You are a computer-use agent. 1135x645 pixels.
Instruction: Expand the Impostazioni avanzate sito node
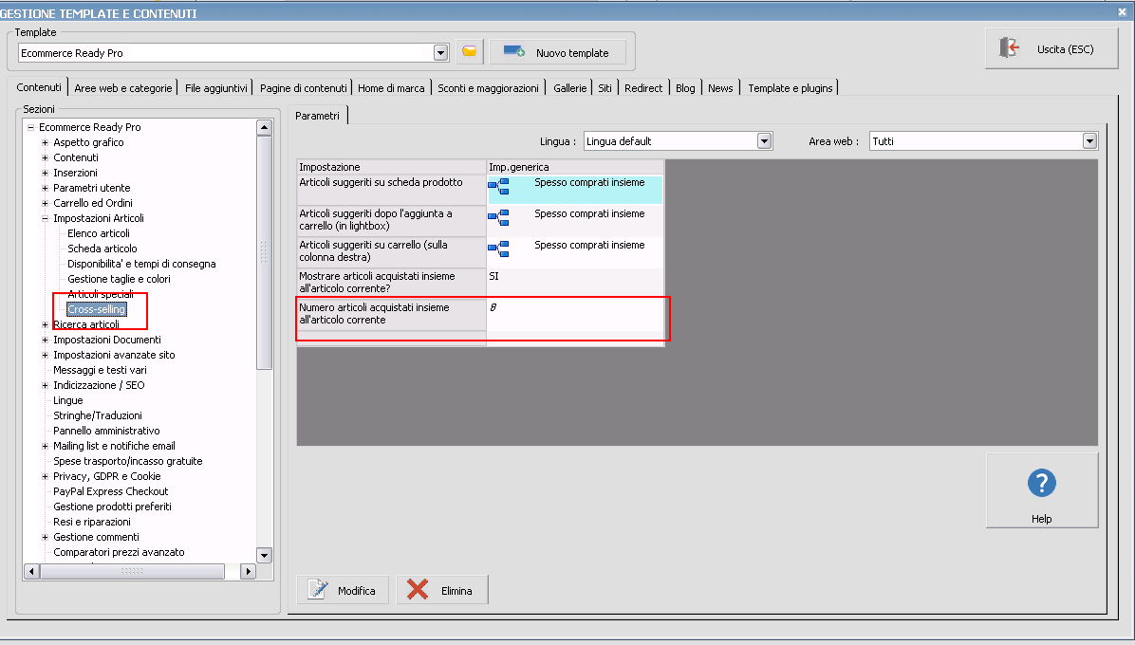(x=45, y=355)
